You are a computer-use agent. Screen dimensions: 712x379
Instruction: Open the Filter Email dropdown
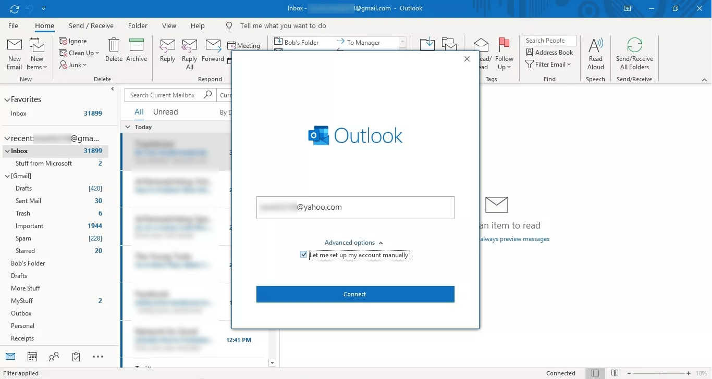[548, 65]
